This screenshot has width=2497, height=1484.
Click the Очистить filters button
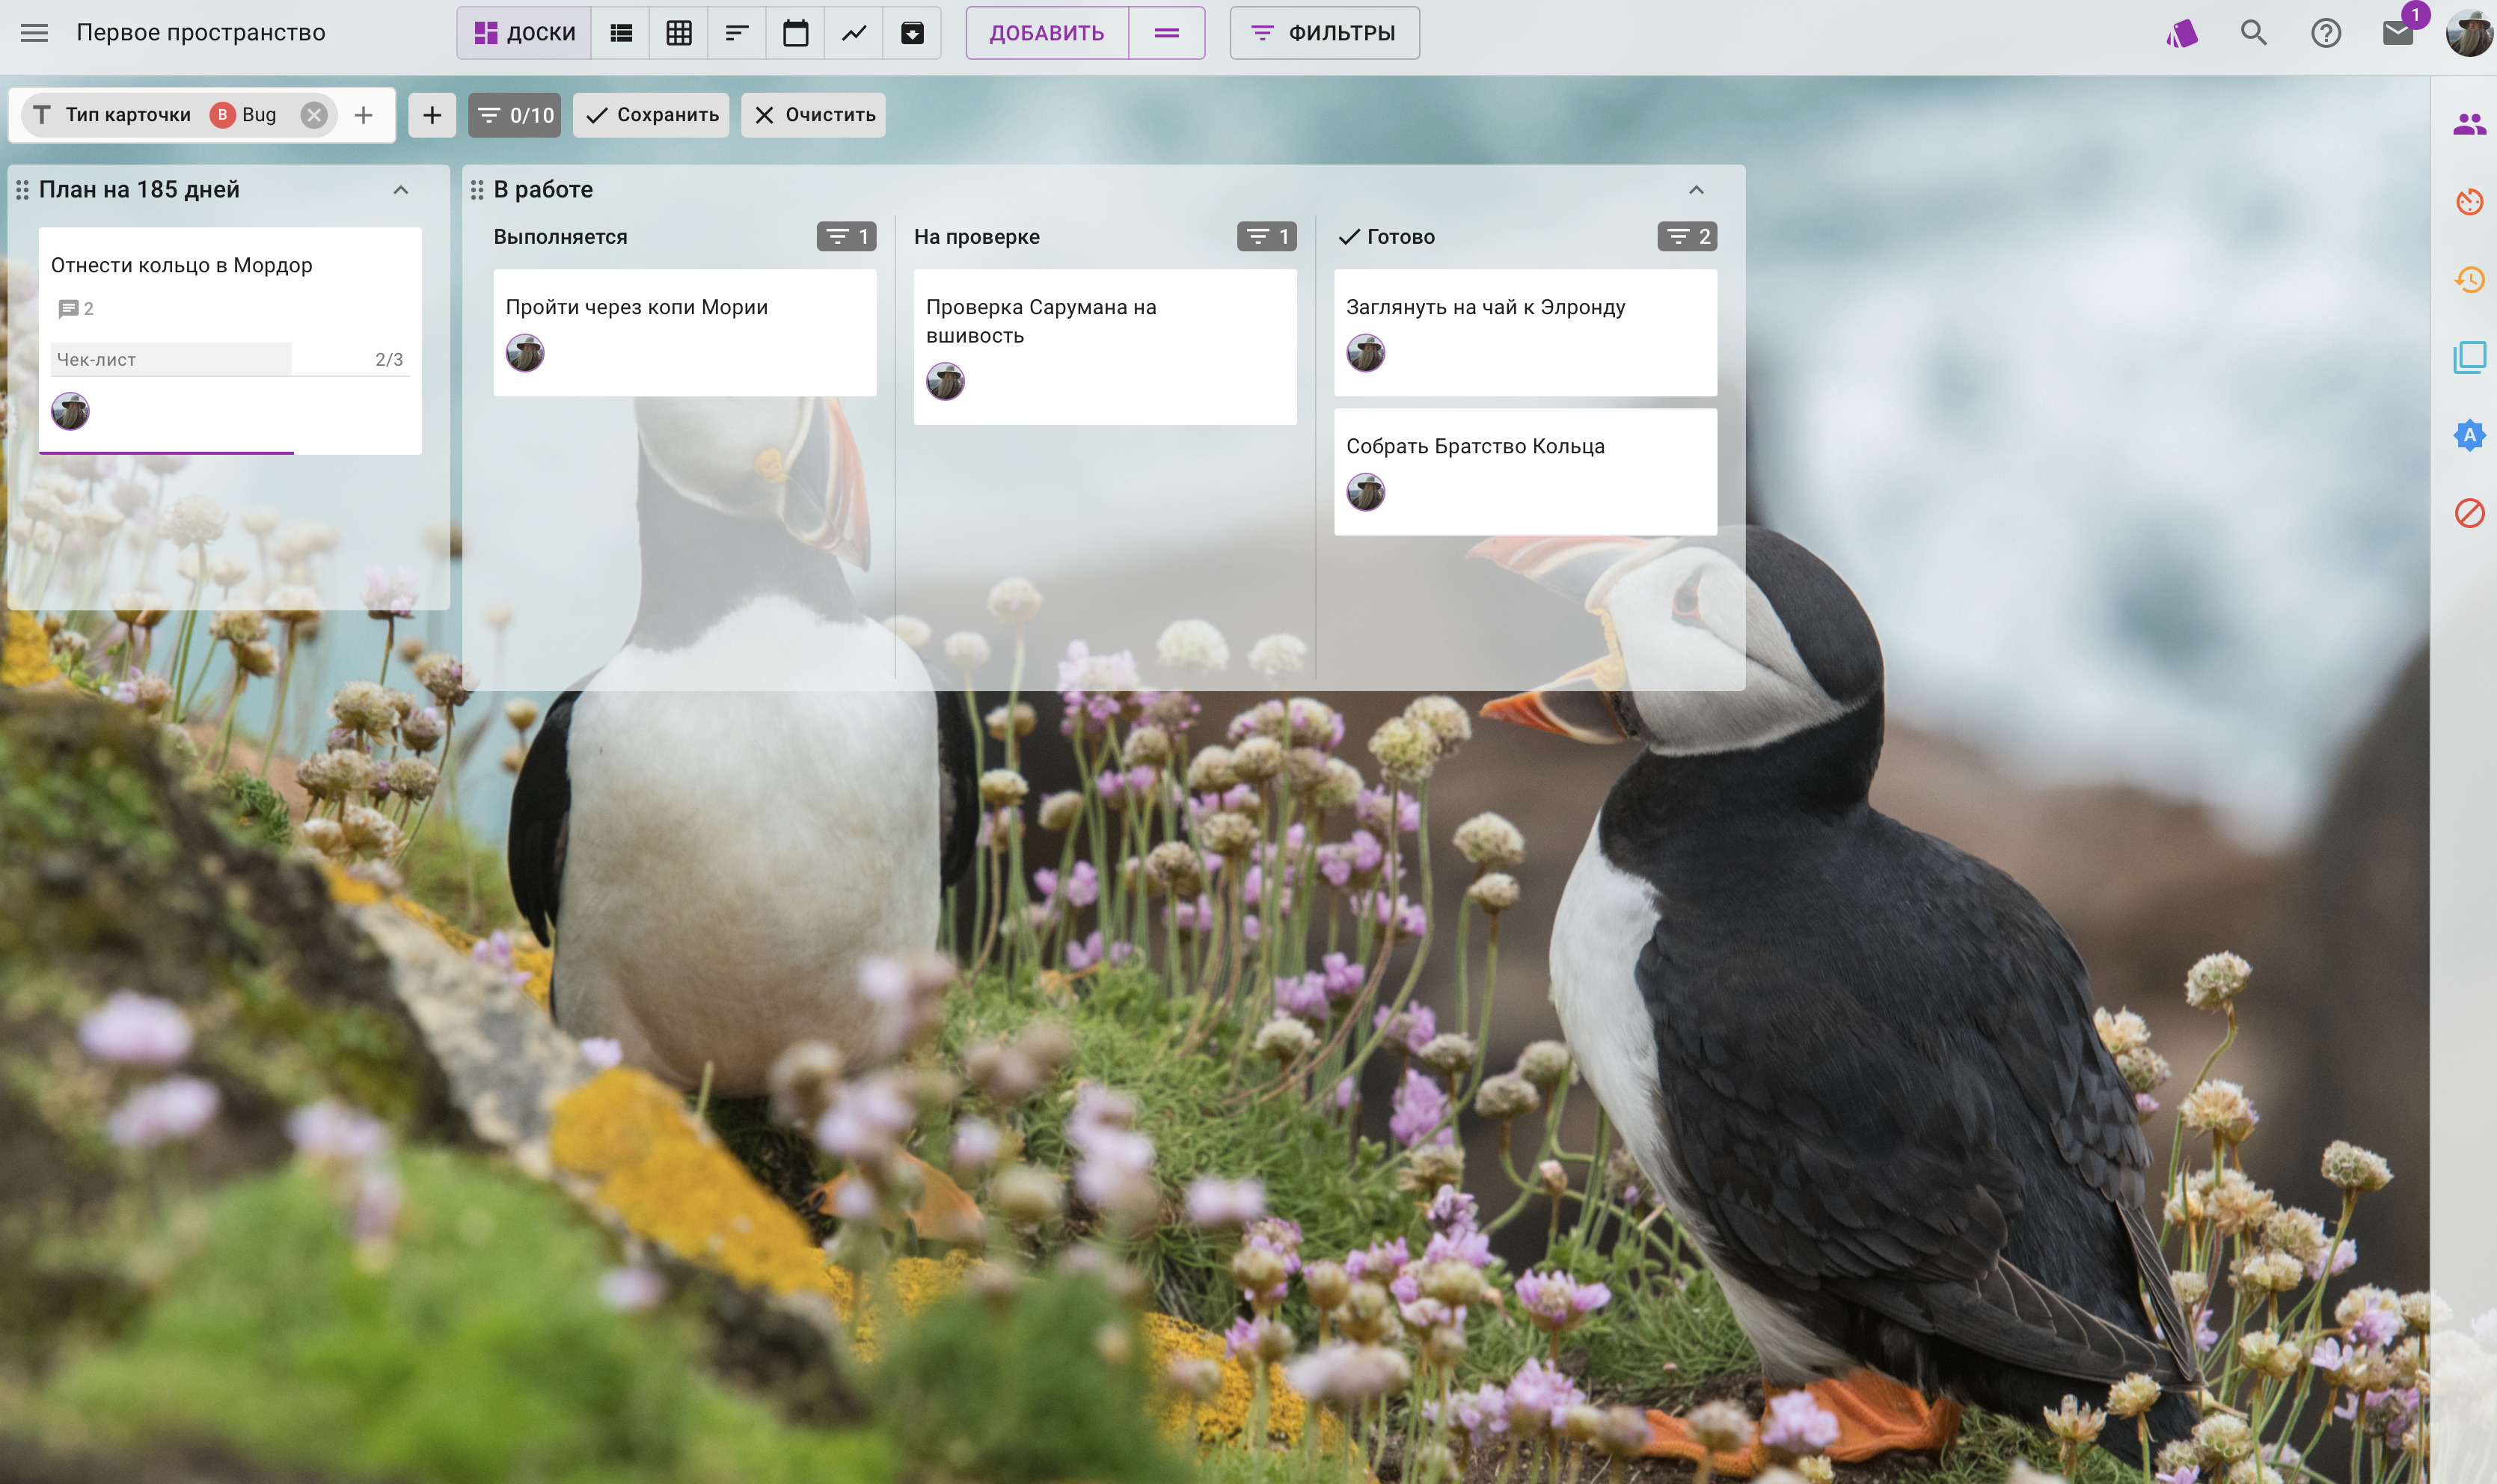tap(814, 115)
